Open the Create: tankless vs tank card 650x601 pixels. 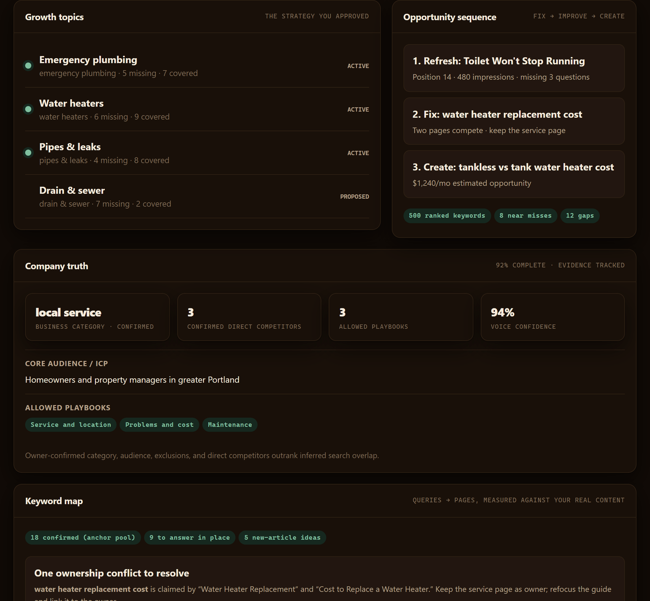tap(514, 174)
